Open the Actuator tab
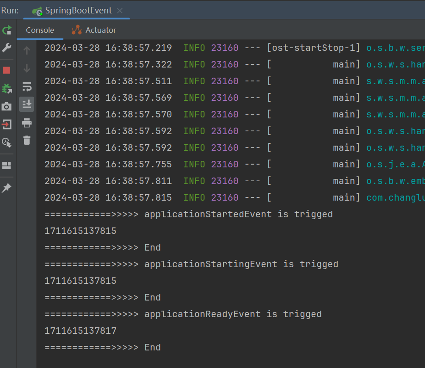The image size is (425, 368). point(94,30)
